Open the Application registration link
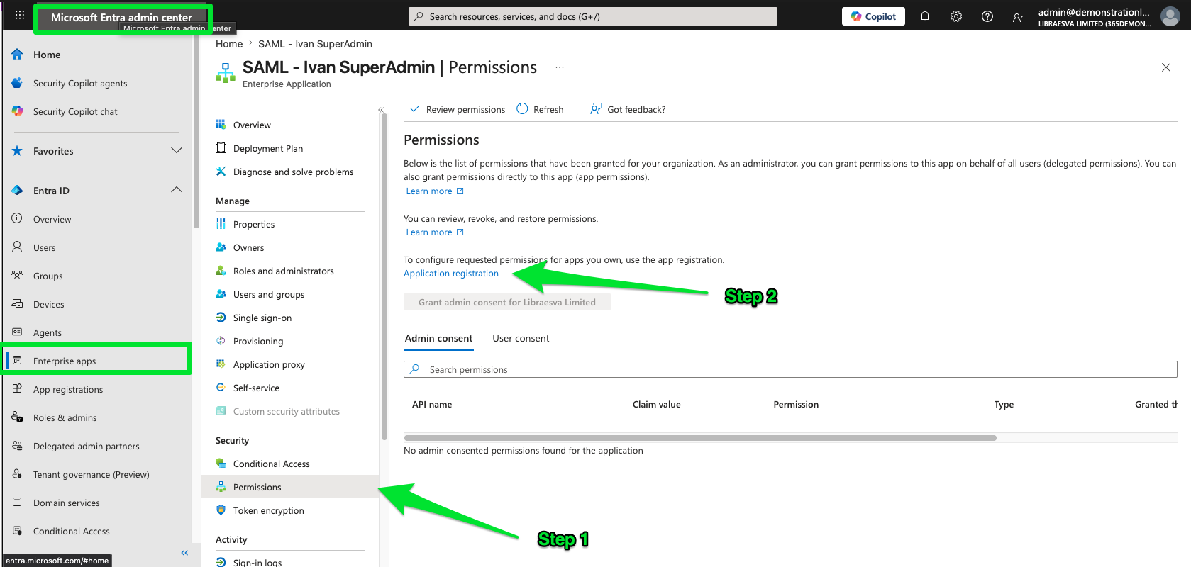This screenshot has width=1191, height=567. coord(451,273)
